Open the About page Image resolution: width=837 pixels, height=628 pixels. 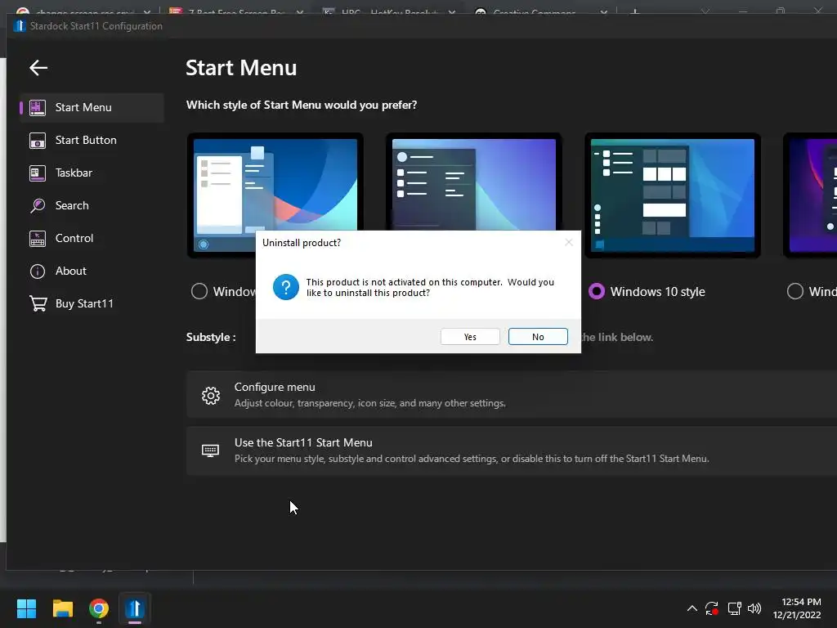tap(92, 271)
